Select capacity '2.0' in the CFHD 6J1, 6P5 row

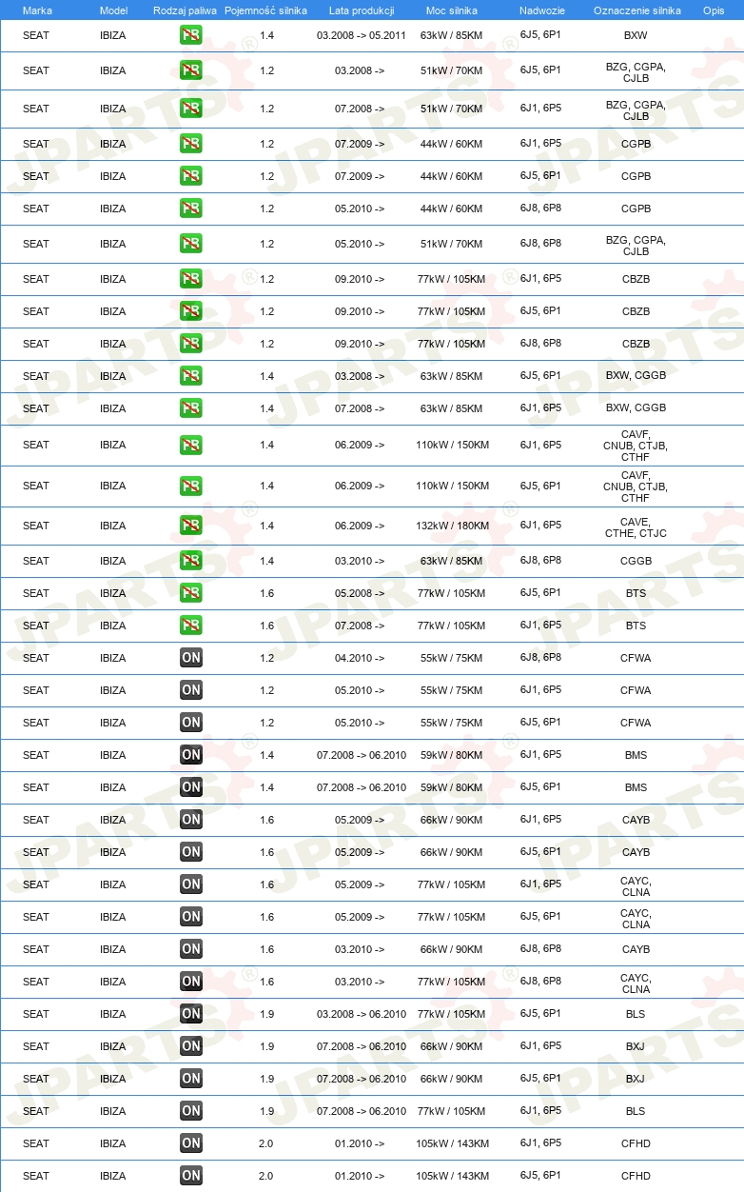point(266,1143)
